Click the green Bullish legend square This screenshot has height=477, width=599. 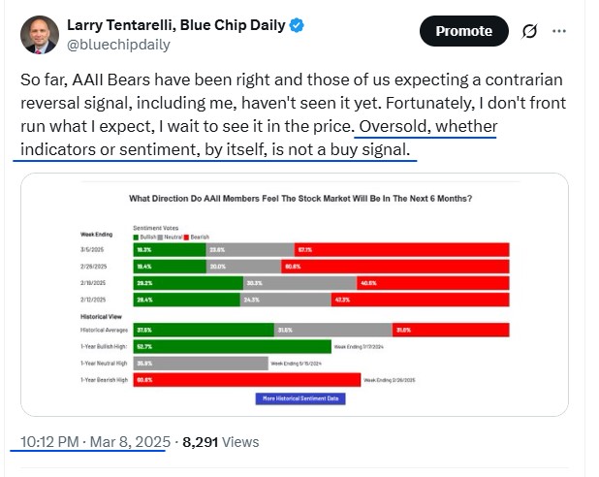[x=136, y=238]
